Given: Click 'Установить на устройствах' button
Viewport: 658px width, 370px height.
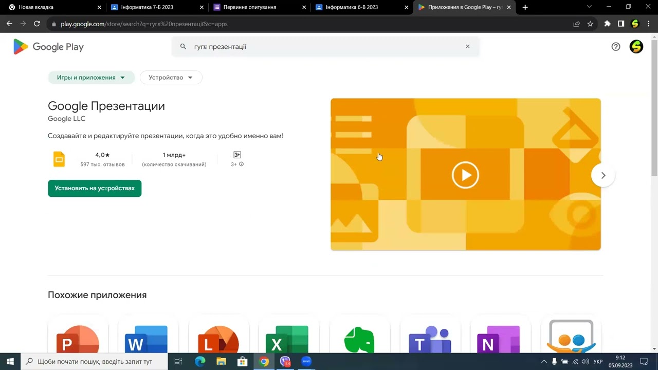Looking at the screenshot, I should coord(95,188).
